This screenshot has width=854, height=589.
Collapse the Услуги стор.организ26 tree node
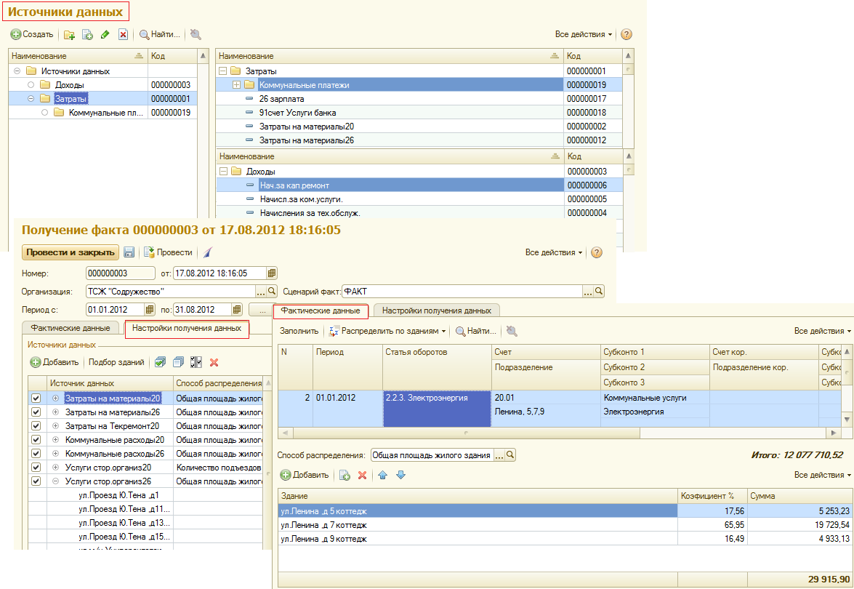(x=55, y=481)
